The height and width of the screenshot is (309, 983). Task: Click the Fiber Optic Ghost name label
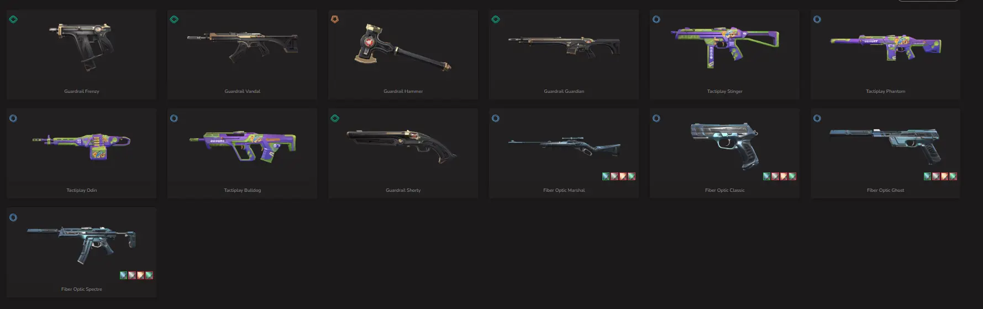[x=885, y=190]
